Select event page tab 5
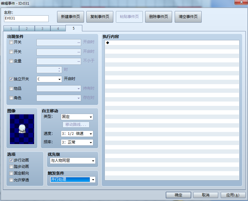This screenshot has height=201, width=248. tap(74, 28)
